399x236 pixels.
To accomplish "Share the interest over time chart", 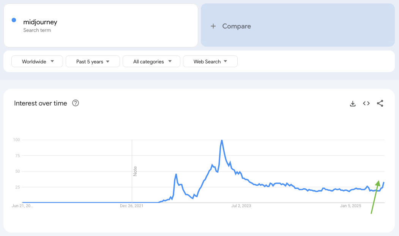I will coord(380,103).
